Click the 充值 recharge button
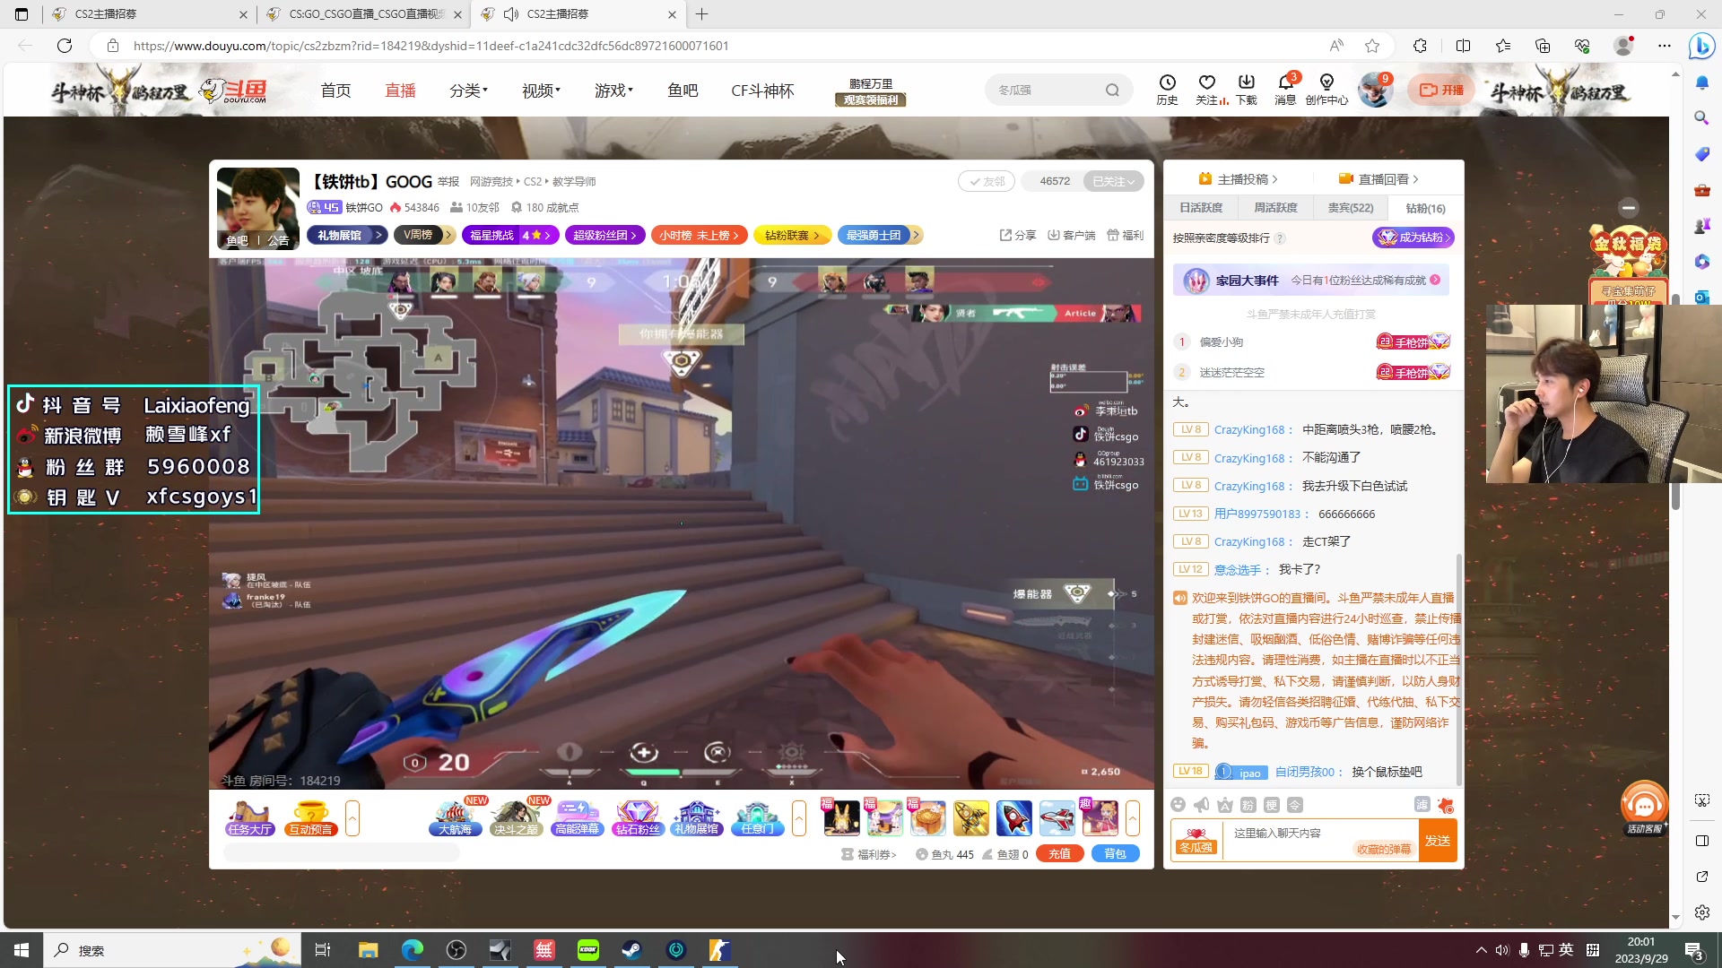The width and height of the screenshot is (1722, 968). point(1059,854)
